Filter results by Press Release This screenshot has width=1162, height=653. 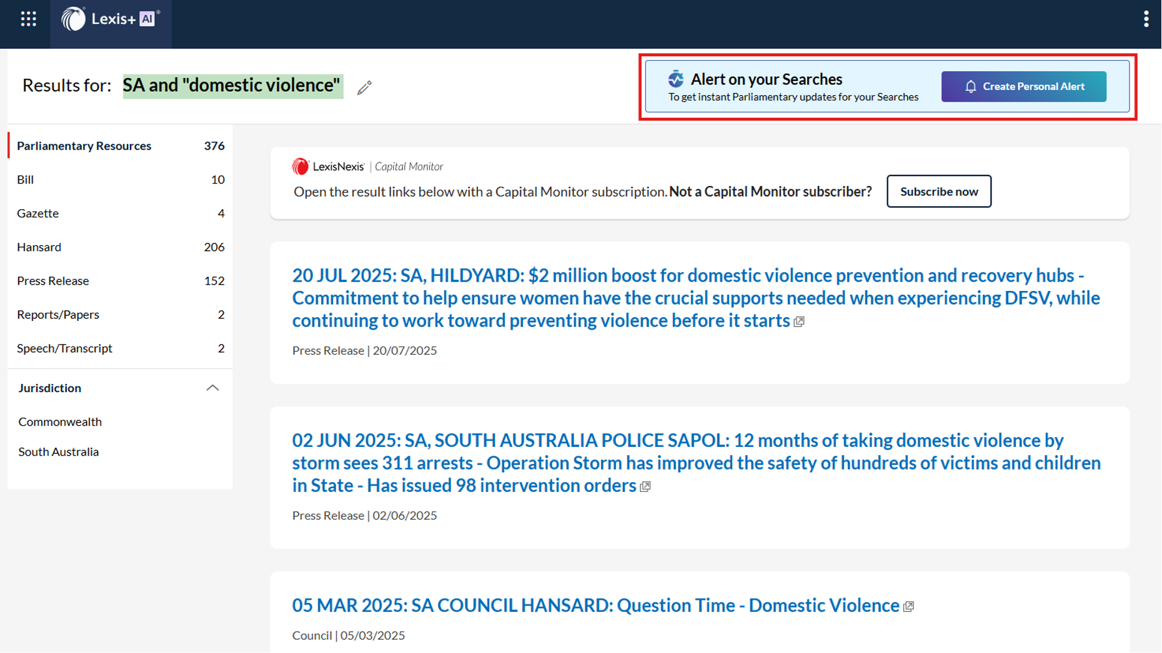point(53,280)
